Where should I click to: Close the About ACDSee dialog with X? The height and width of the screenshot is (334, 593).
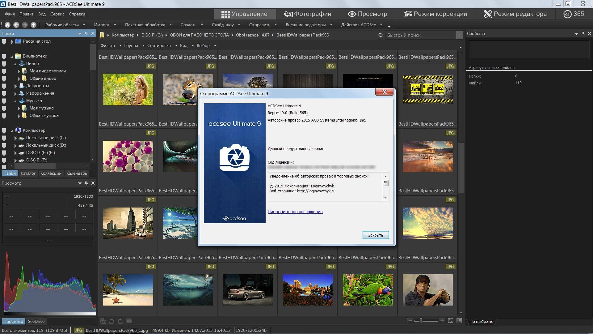[x=385, y=92]
